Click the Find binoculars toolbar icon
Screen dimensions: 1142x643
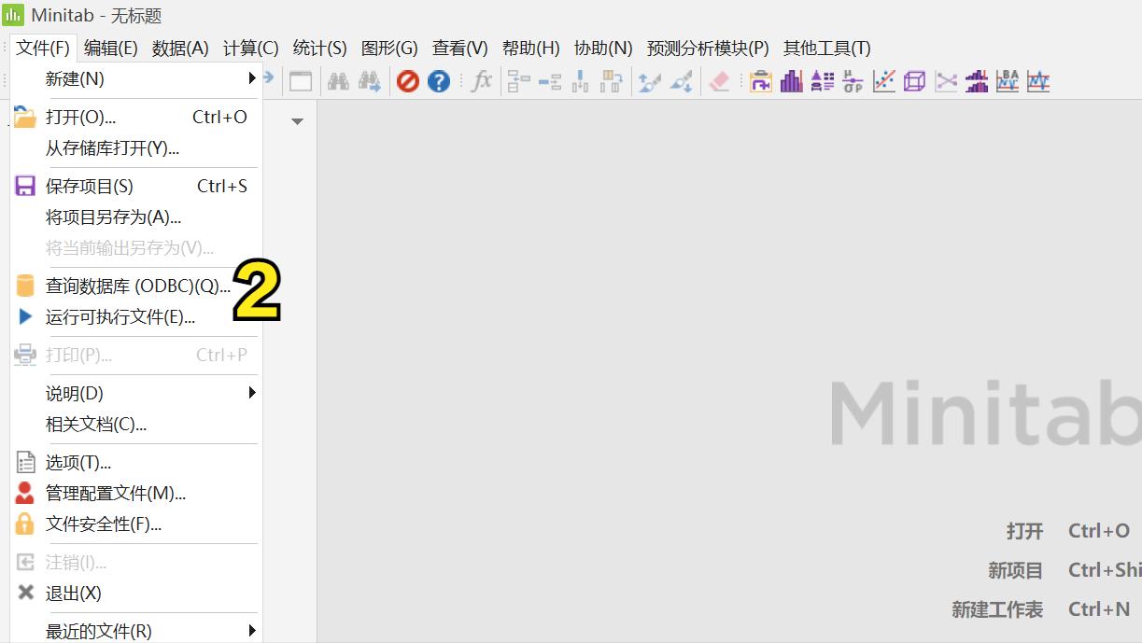click(x=338, y=81)
